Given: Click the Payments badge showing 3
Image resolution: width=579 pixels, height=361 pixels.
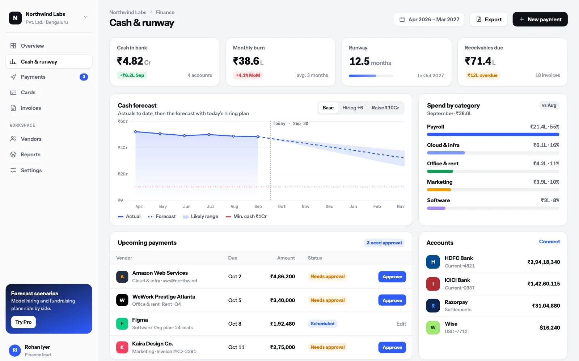Looking at the screenshot, I should coord(84,77).
